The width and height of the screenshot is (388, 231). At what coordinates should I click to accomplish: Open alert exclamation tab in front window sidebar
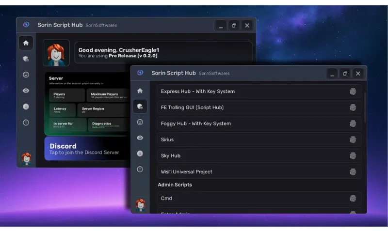[x=140, y=169]
